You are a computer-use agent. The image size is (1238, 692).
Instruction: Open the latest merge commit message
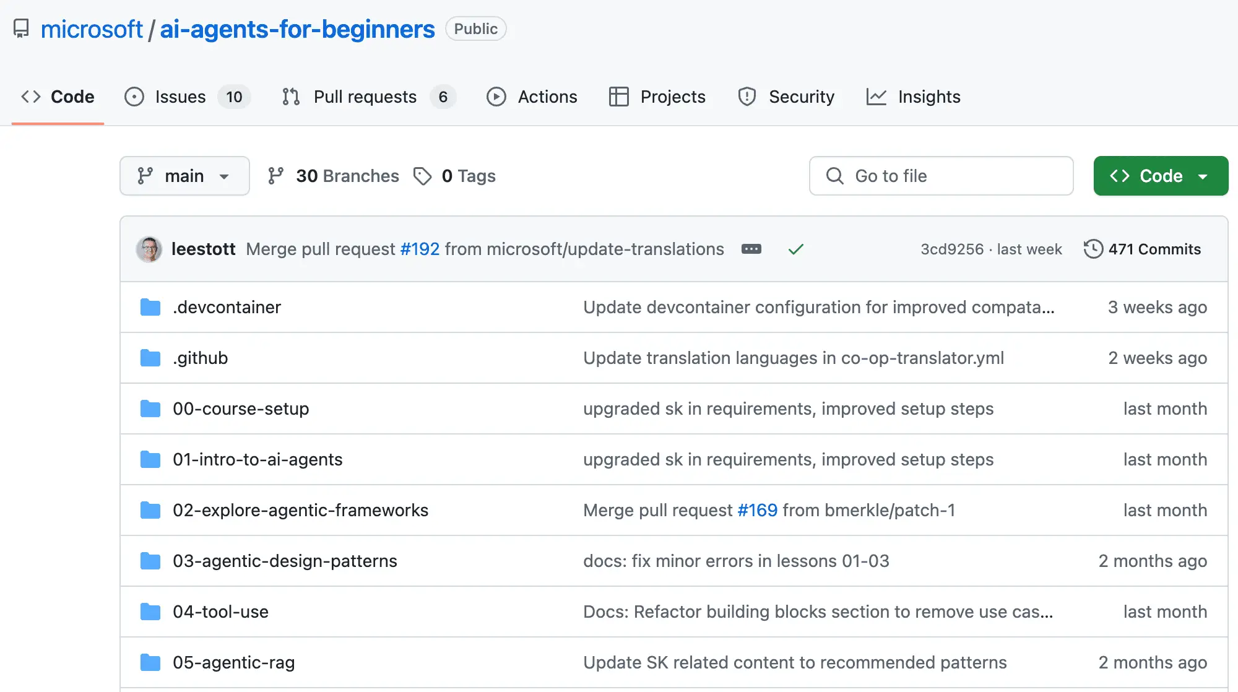(485, 249)
